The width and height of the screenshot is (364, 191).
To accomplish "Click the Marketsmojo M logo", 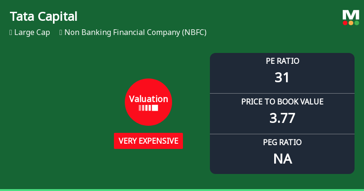I will click(x=351, y=14).
